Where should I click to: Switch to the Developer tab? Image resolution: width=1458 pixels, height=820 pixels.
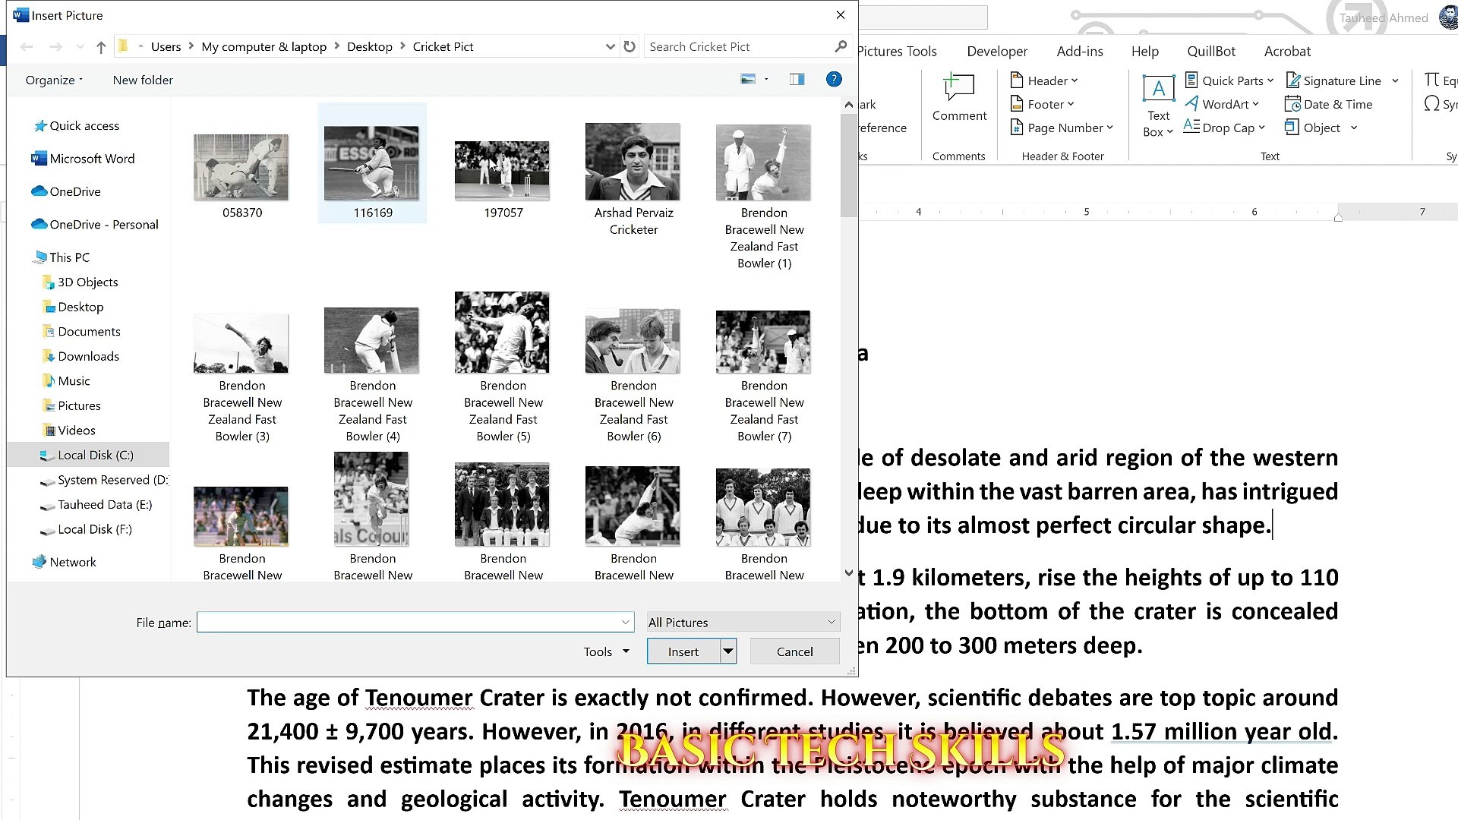tap(997, 51)
